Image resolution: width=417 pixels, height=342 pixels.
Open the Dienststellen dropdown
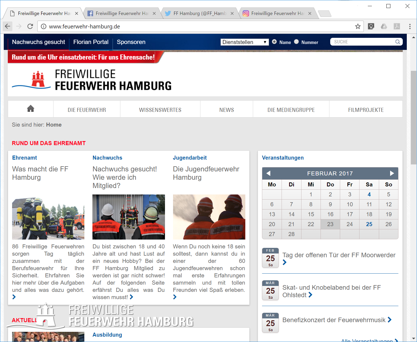pyautogui.click(x=245, y=42)
